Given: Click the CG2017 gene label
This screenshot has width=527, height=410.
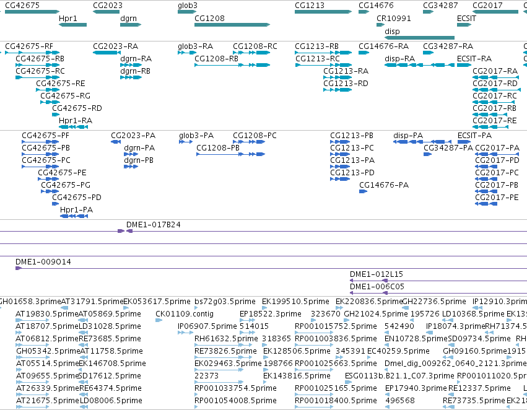Looking at the screenshot, I should pyautogui.click(x=487, y=6).
